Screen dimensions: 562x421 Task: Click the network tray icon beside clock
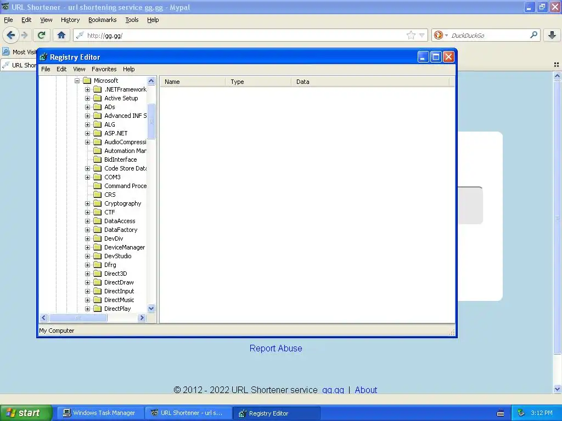(x=521, y=413)
